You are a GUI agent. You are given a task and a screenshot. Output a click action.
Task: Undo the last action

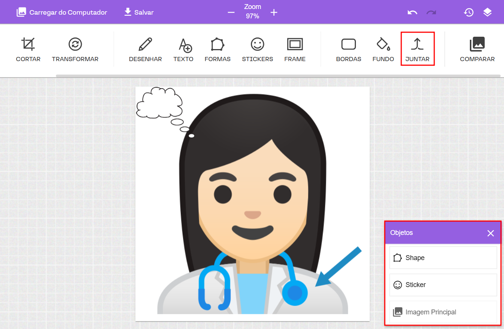click(412, 12)
